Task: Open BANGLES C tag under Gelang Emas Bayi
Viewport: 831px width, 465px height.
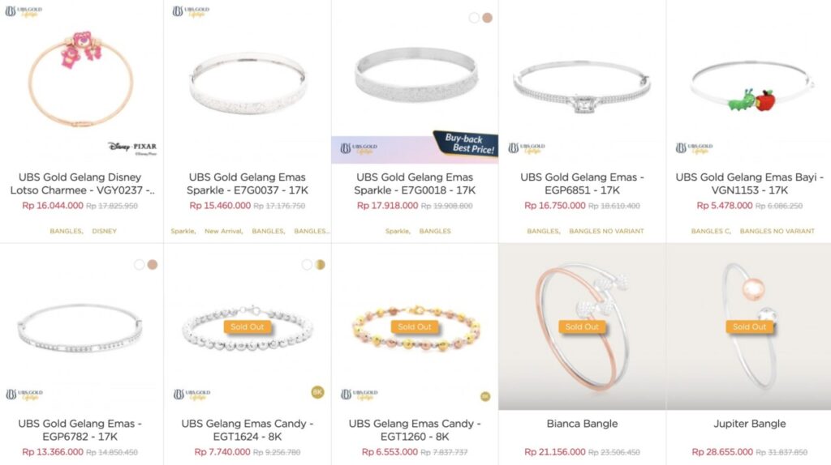Action: (x=711, y=231)
